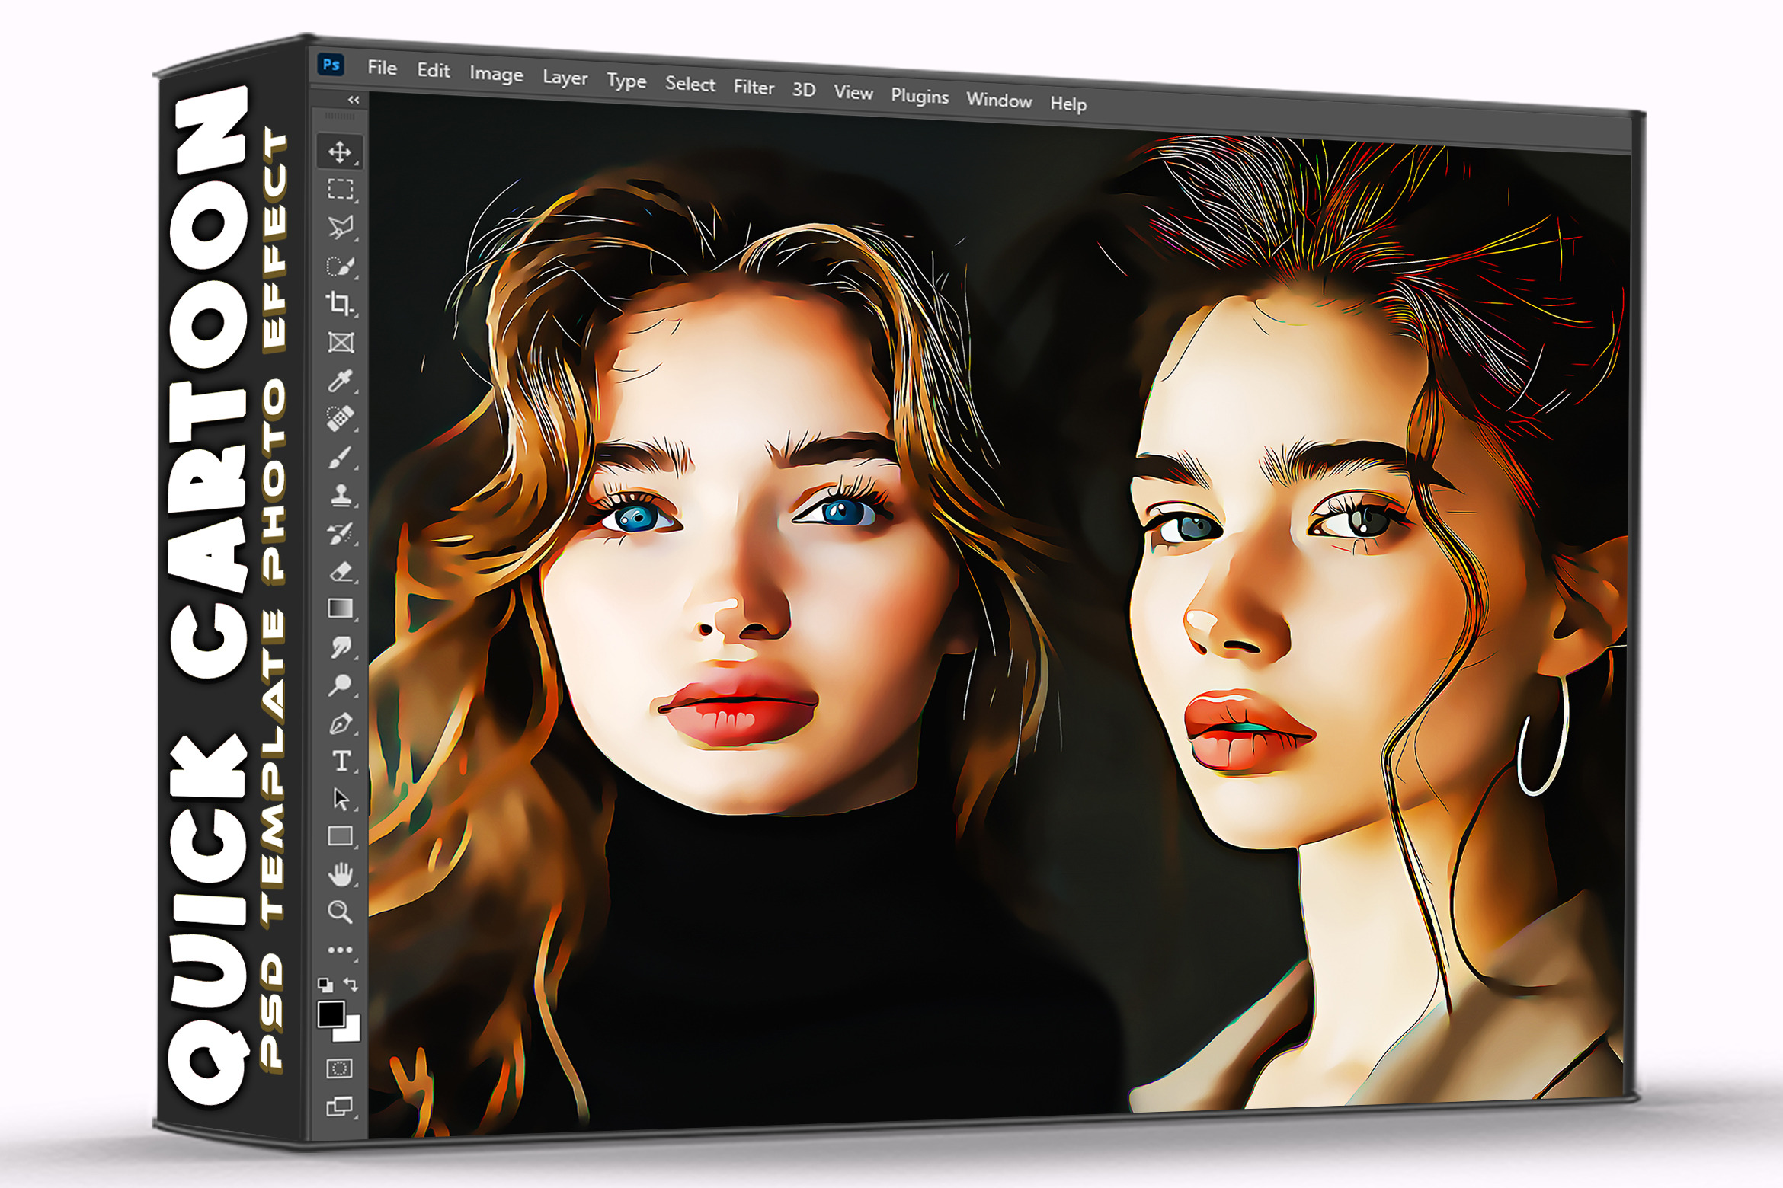Collapse toolbar with double-arrow chevron
This screenshot has height=1188, width=1783.
click(x=354, y=100)
